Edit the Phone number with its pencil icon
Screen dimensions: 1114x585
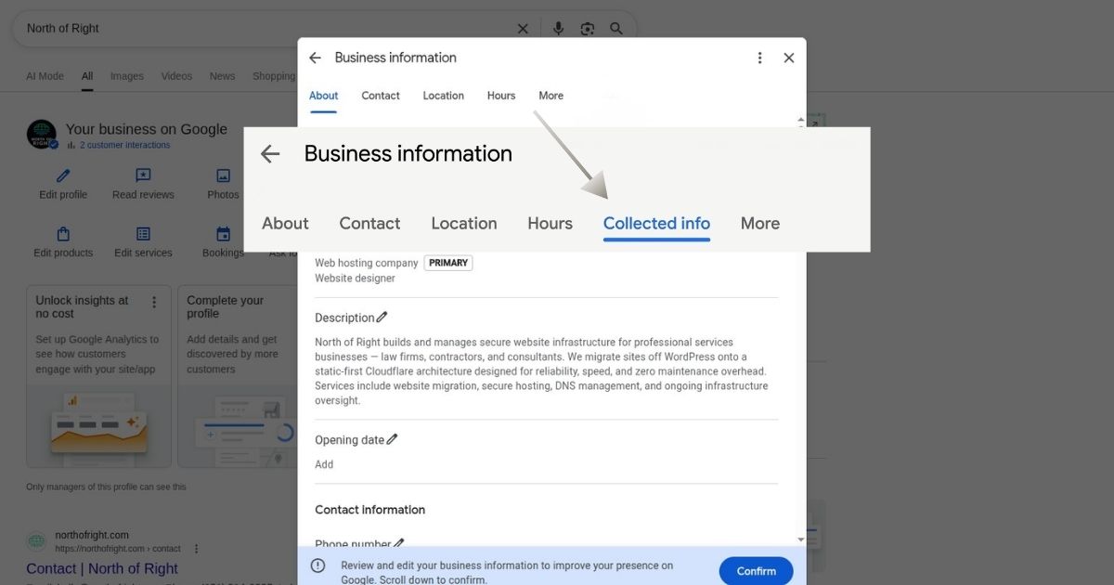(399, 543)
